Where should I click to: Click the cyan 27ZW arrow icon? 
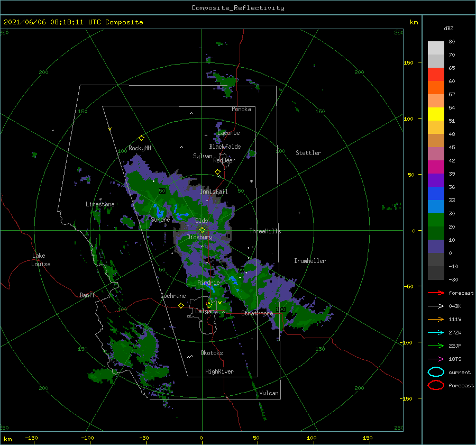[x=436, y=333]
